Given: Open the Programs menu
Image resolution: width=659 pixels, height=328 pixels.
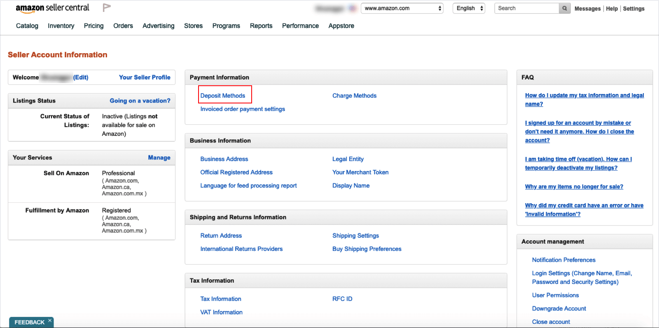Looking at the screenshot, I should tap(226, 26).
